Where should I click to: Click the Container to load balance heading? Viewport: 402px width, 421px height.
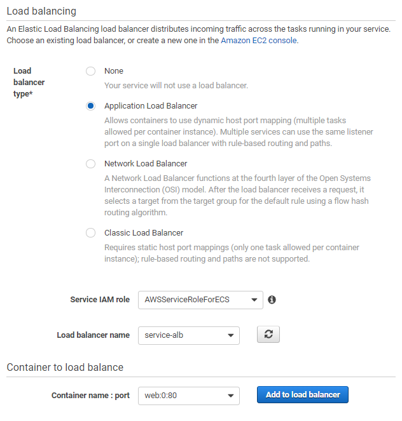(x=65, y=367)
